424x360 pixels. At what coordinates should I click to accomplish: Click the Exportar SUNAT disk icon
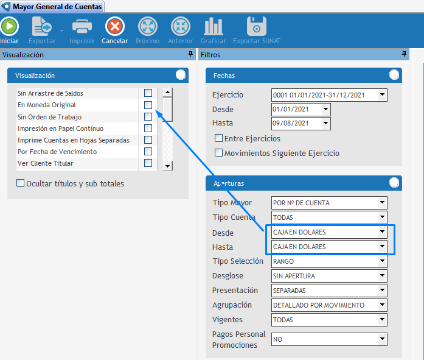tap(256, 26)
